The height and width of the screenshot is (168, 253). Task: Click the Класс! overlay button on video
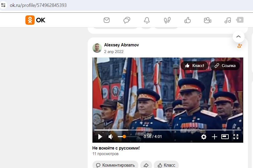[x=194, y=66]
